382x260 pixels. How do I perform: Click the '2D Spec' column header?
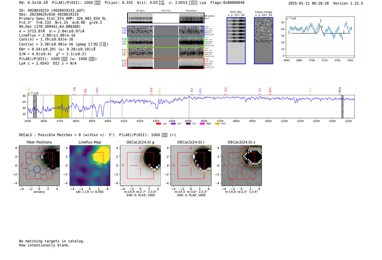141,11
